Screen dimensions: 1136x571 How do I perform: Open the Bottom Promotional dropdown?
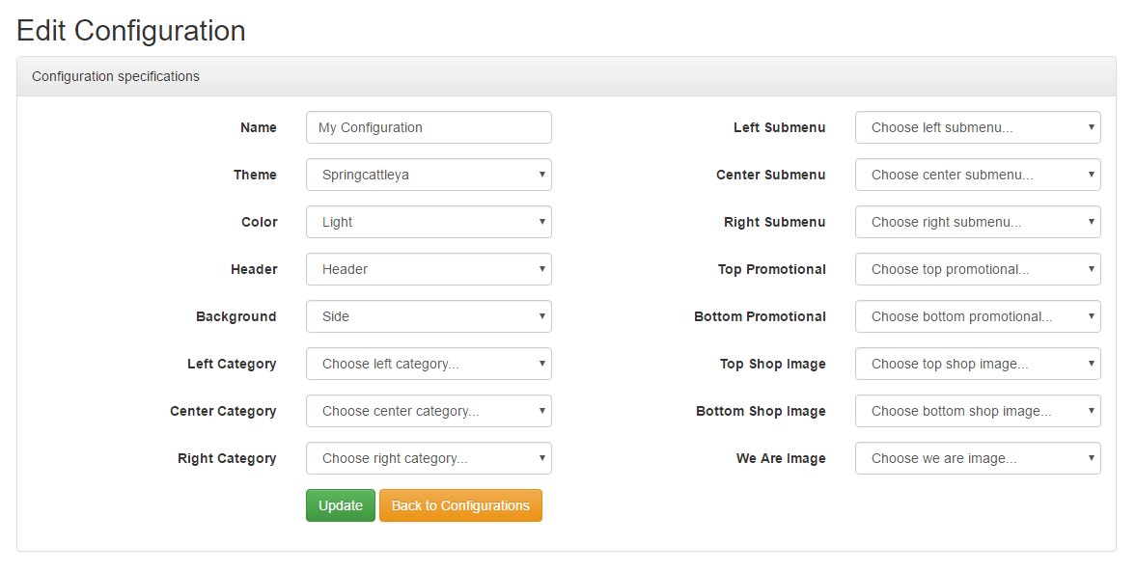click(978, 316)
